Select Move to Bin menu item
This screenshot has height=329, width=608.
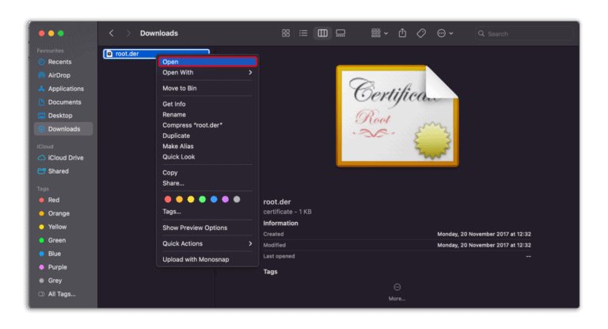coord(179,88)
